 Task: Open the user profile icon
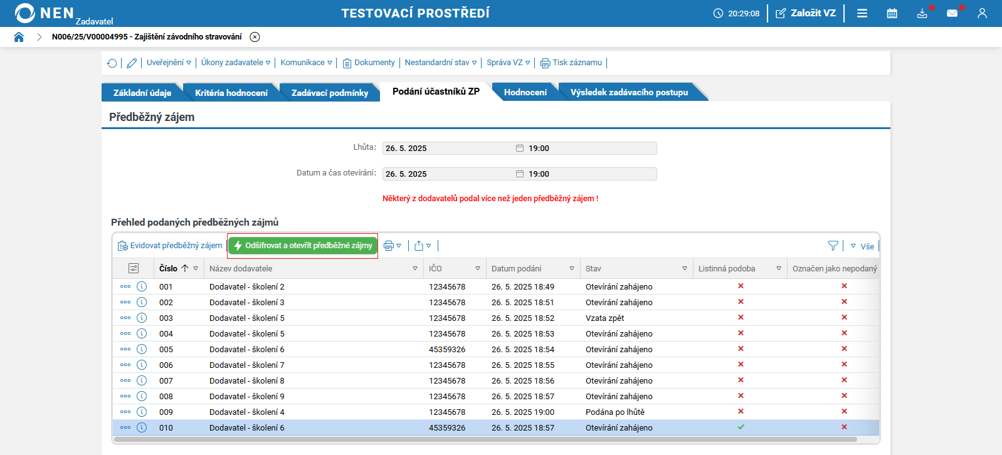(982, 13)
